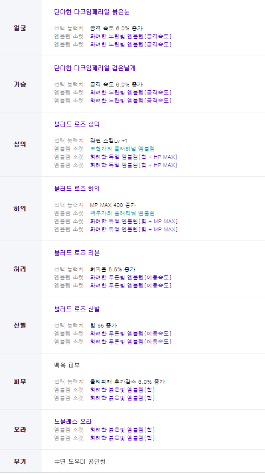The width and height of the screenshot is (265, 474).
Task: Click the 가슴 row header cell
Action: pos(21,84)
